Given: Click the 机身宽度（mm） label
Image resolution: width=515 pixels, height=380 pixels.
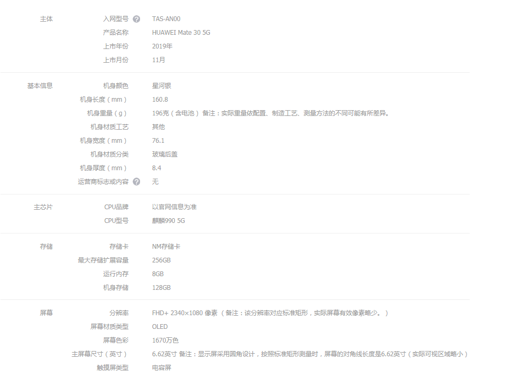Looking at the screenshot, I should point(104,141).
